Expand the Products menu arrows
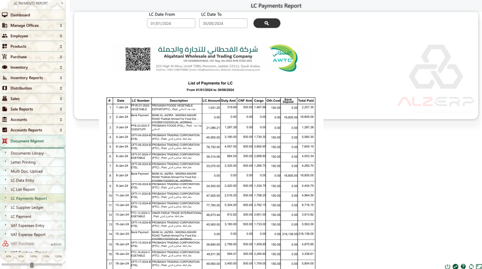The height and width of the screenshot is (269, 482). (x=61, y=46)
